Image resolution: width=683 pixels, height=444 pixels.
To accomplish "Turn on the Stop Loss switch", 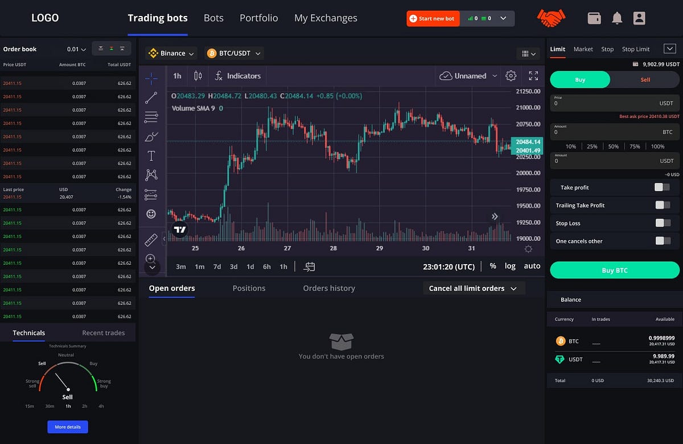I will 662,223.
